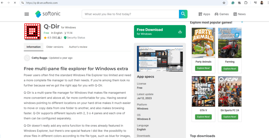The image size is (269, 138).
Task: Open the browser extensions puzzle icon
Action: coord(246,3)
